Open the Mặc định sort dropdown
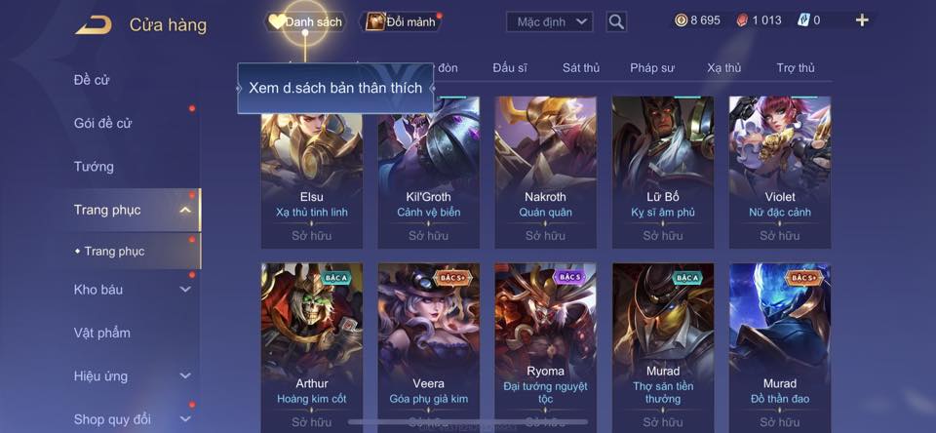Viewport: 936px width, 433px height. coord(550,22)
